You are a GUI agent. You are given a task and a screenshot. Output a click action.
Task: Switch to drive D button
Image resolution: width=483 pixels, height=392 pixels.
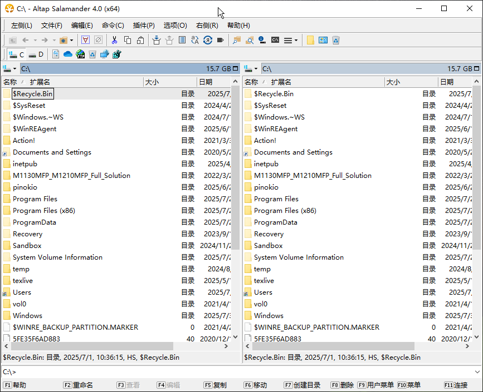[x=37, y=54]
